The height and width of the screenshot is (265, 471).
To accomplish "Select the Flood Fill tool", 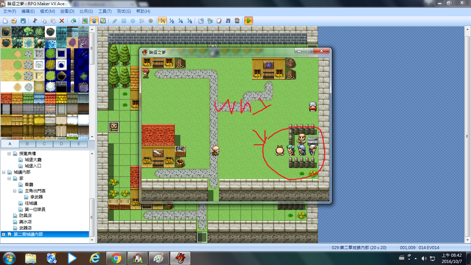I will pos(142,21).
